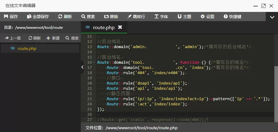Open the Font (字体) settings
The width and height of the screenshot is (278, 132).
(x=161, y=17)
